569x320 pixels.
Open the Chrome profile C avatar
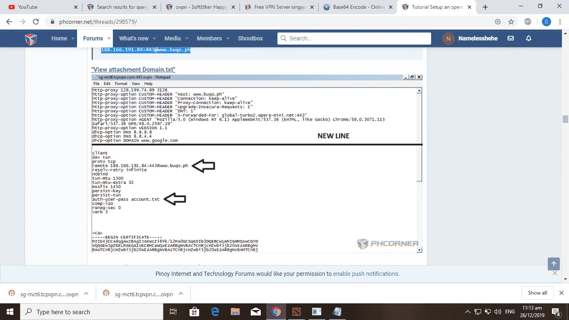click(x=547, y=22)
